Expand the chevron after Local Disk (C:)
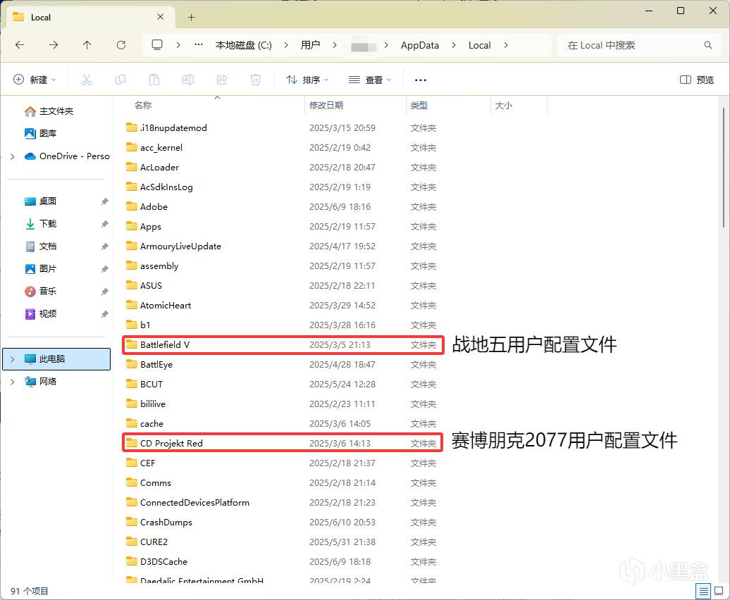This screenshot has width=730, height=600. click(286, 45)
